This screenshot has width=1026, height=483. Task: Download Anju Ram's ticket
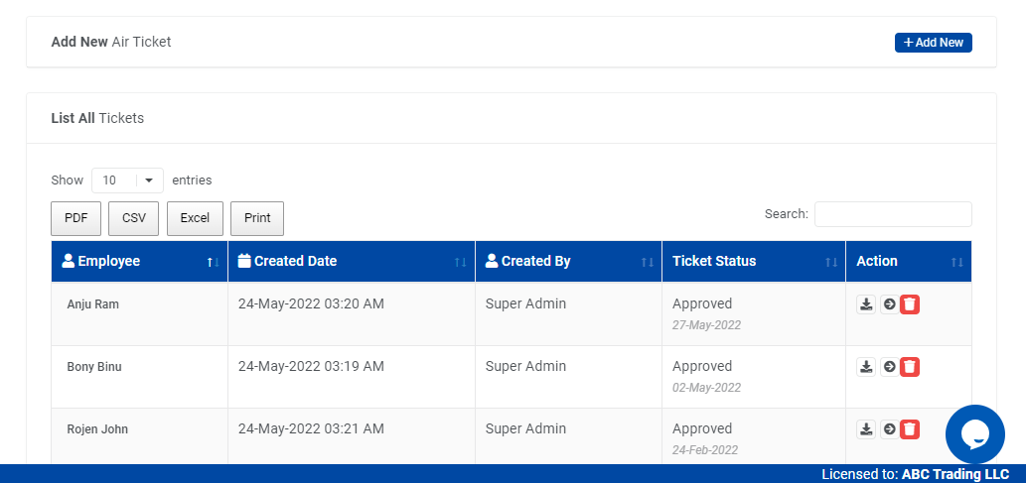(x=866, y=304)
